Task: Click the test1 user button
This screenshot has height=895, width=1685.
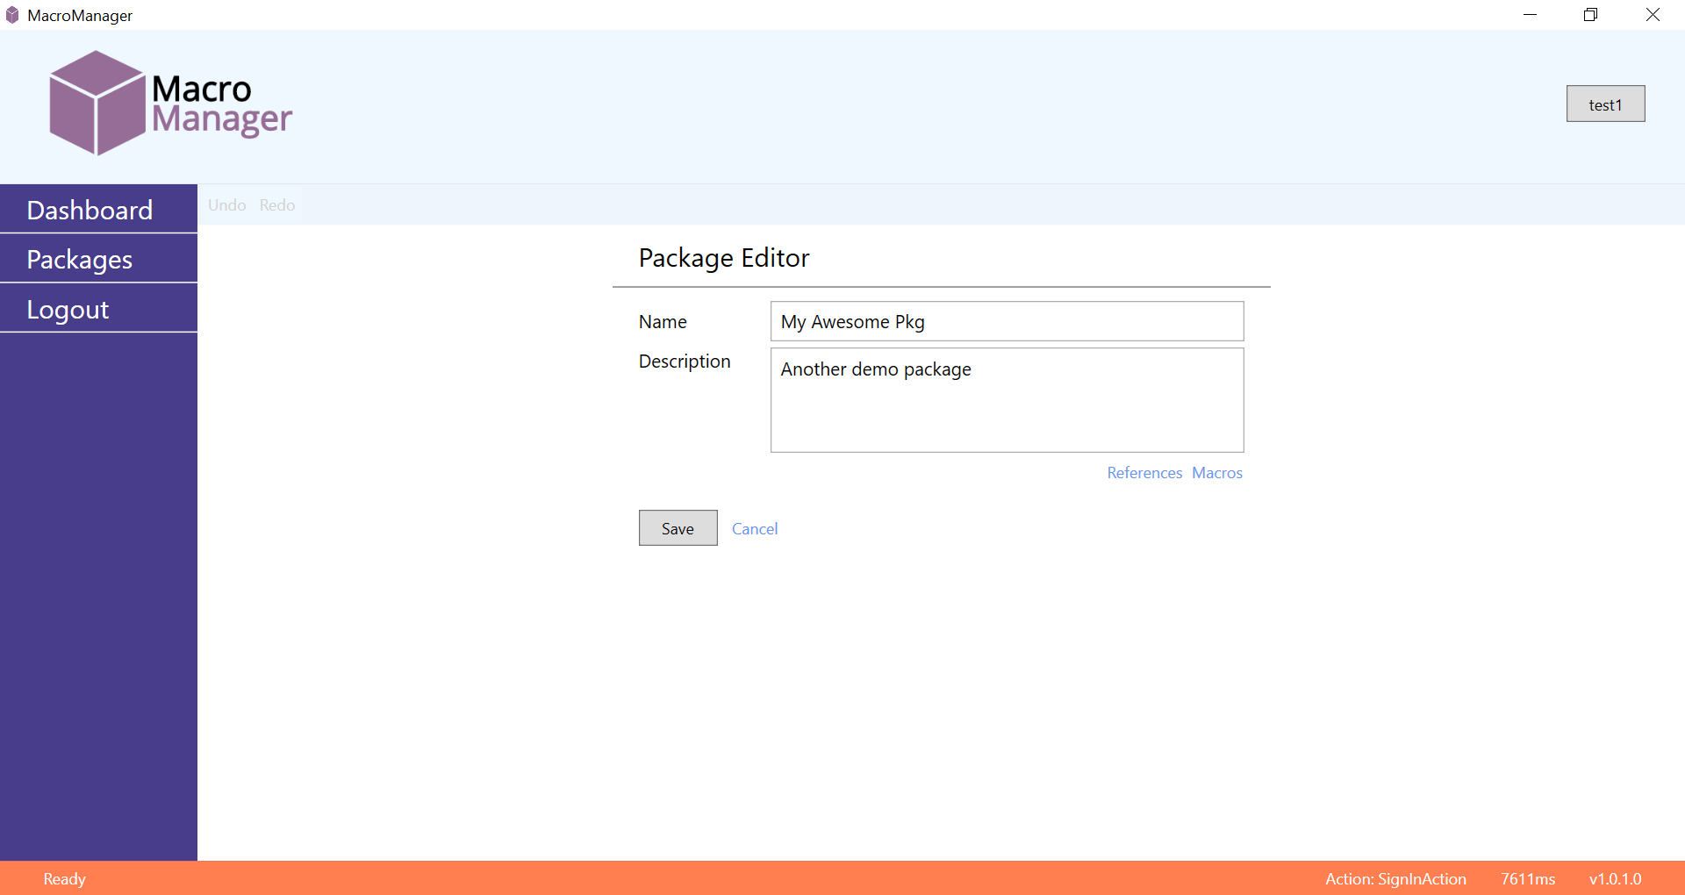Action: click(1605, 104)
